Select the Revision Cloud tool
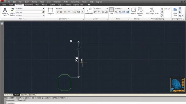186x104 pixels. coord(140,12)
